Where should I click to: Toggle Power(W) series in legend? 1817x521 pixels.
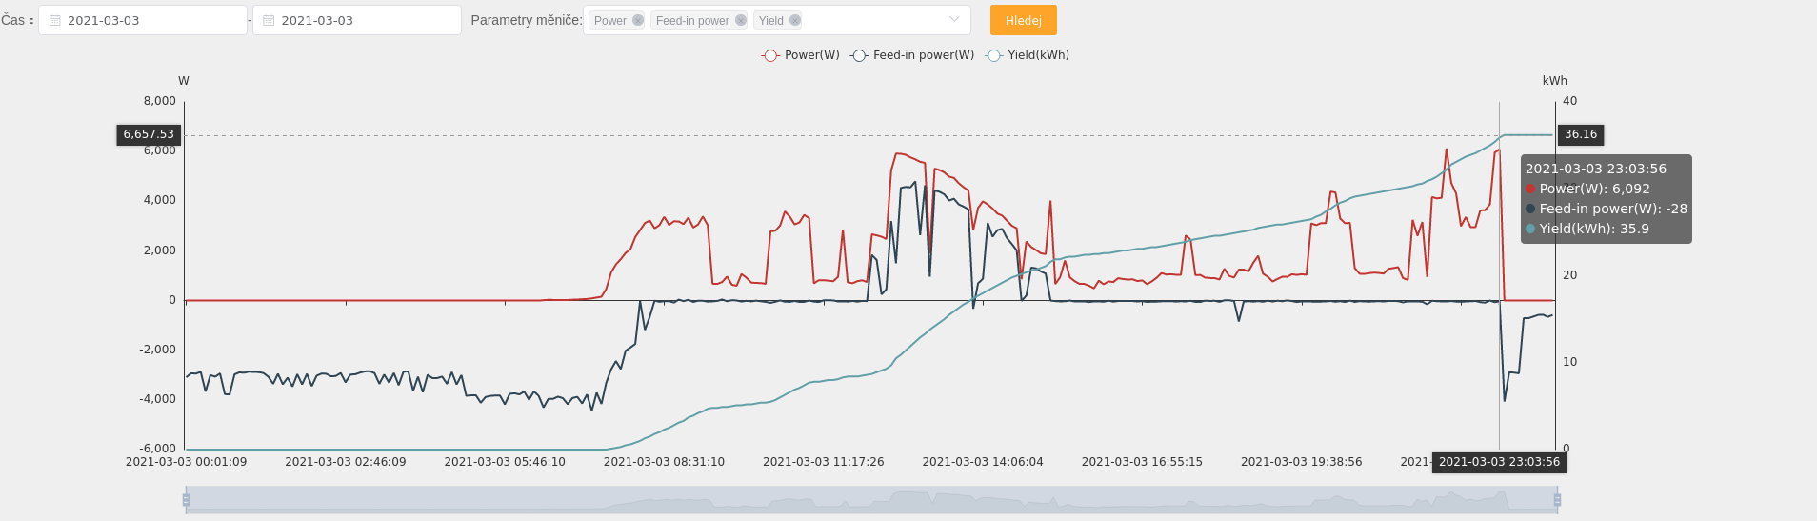click(801, 55)
